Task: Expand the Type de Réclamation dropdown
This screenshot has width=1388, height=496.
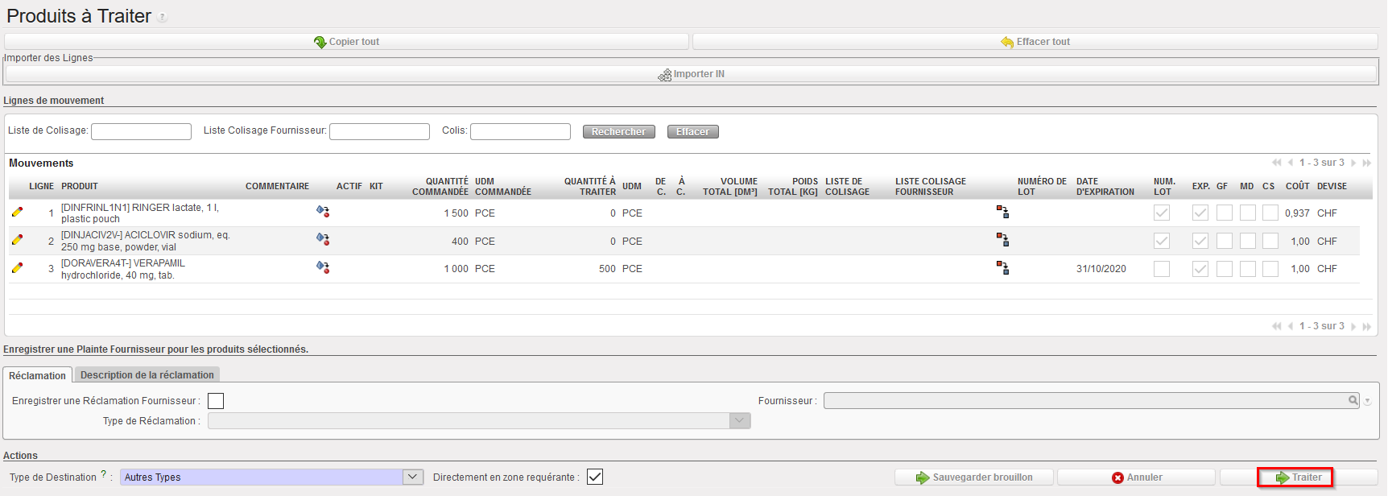Action: [x=740, y=421]
